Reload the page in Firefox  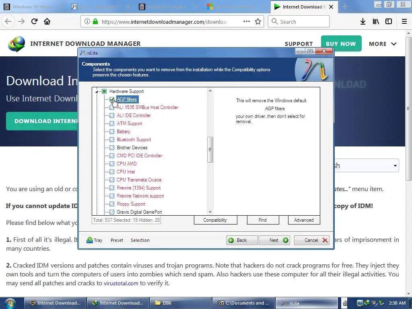coord(34,21)
